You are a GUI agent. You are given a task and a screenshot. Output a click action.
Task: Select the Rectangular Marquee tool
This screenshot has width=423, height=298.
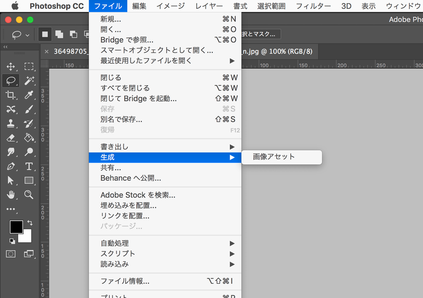pos(29,66)
